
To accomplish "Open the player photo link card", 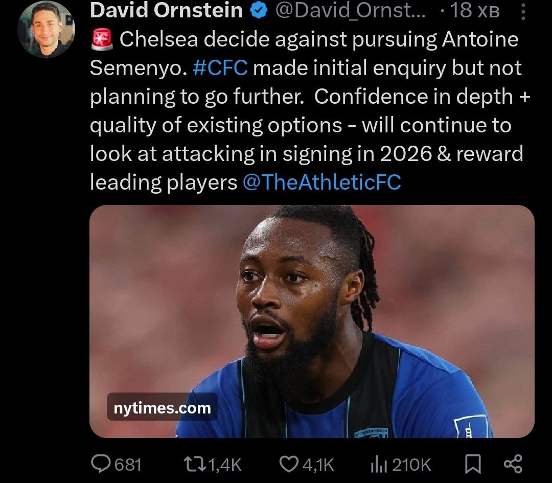I will tap(312, 321).
